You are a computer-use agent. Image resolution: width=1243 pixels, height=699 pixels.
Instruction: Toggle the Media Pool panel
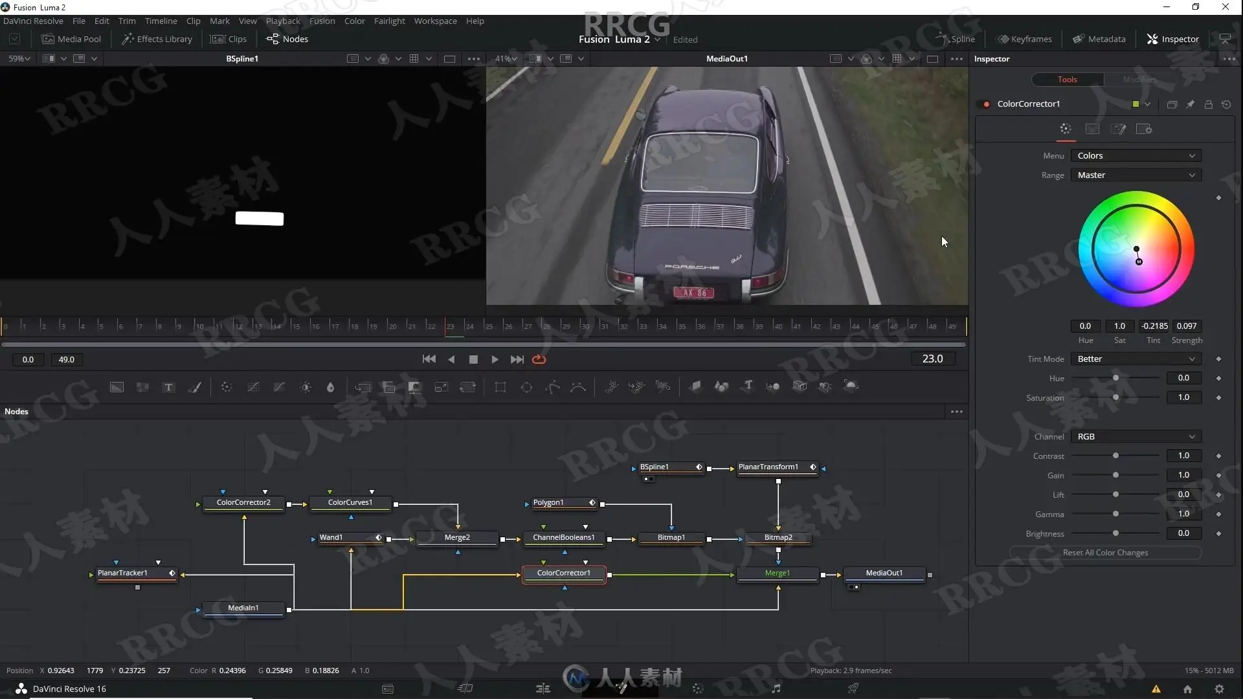tap(71, 39)
